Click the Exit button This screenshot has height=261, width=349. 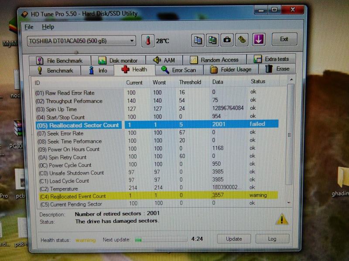[284, 39]
